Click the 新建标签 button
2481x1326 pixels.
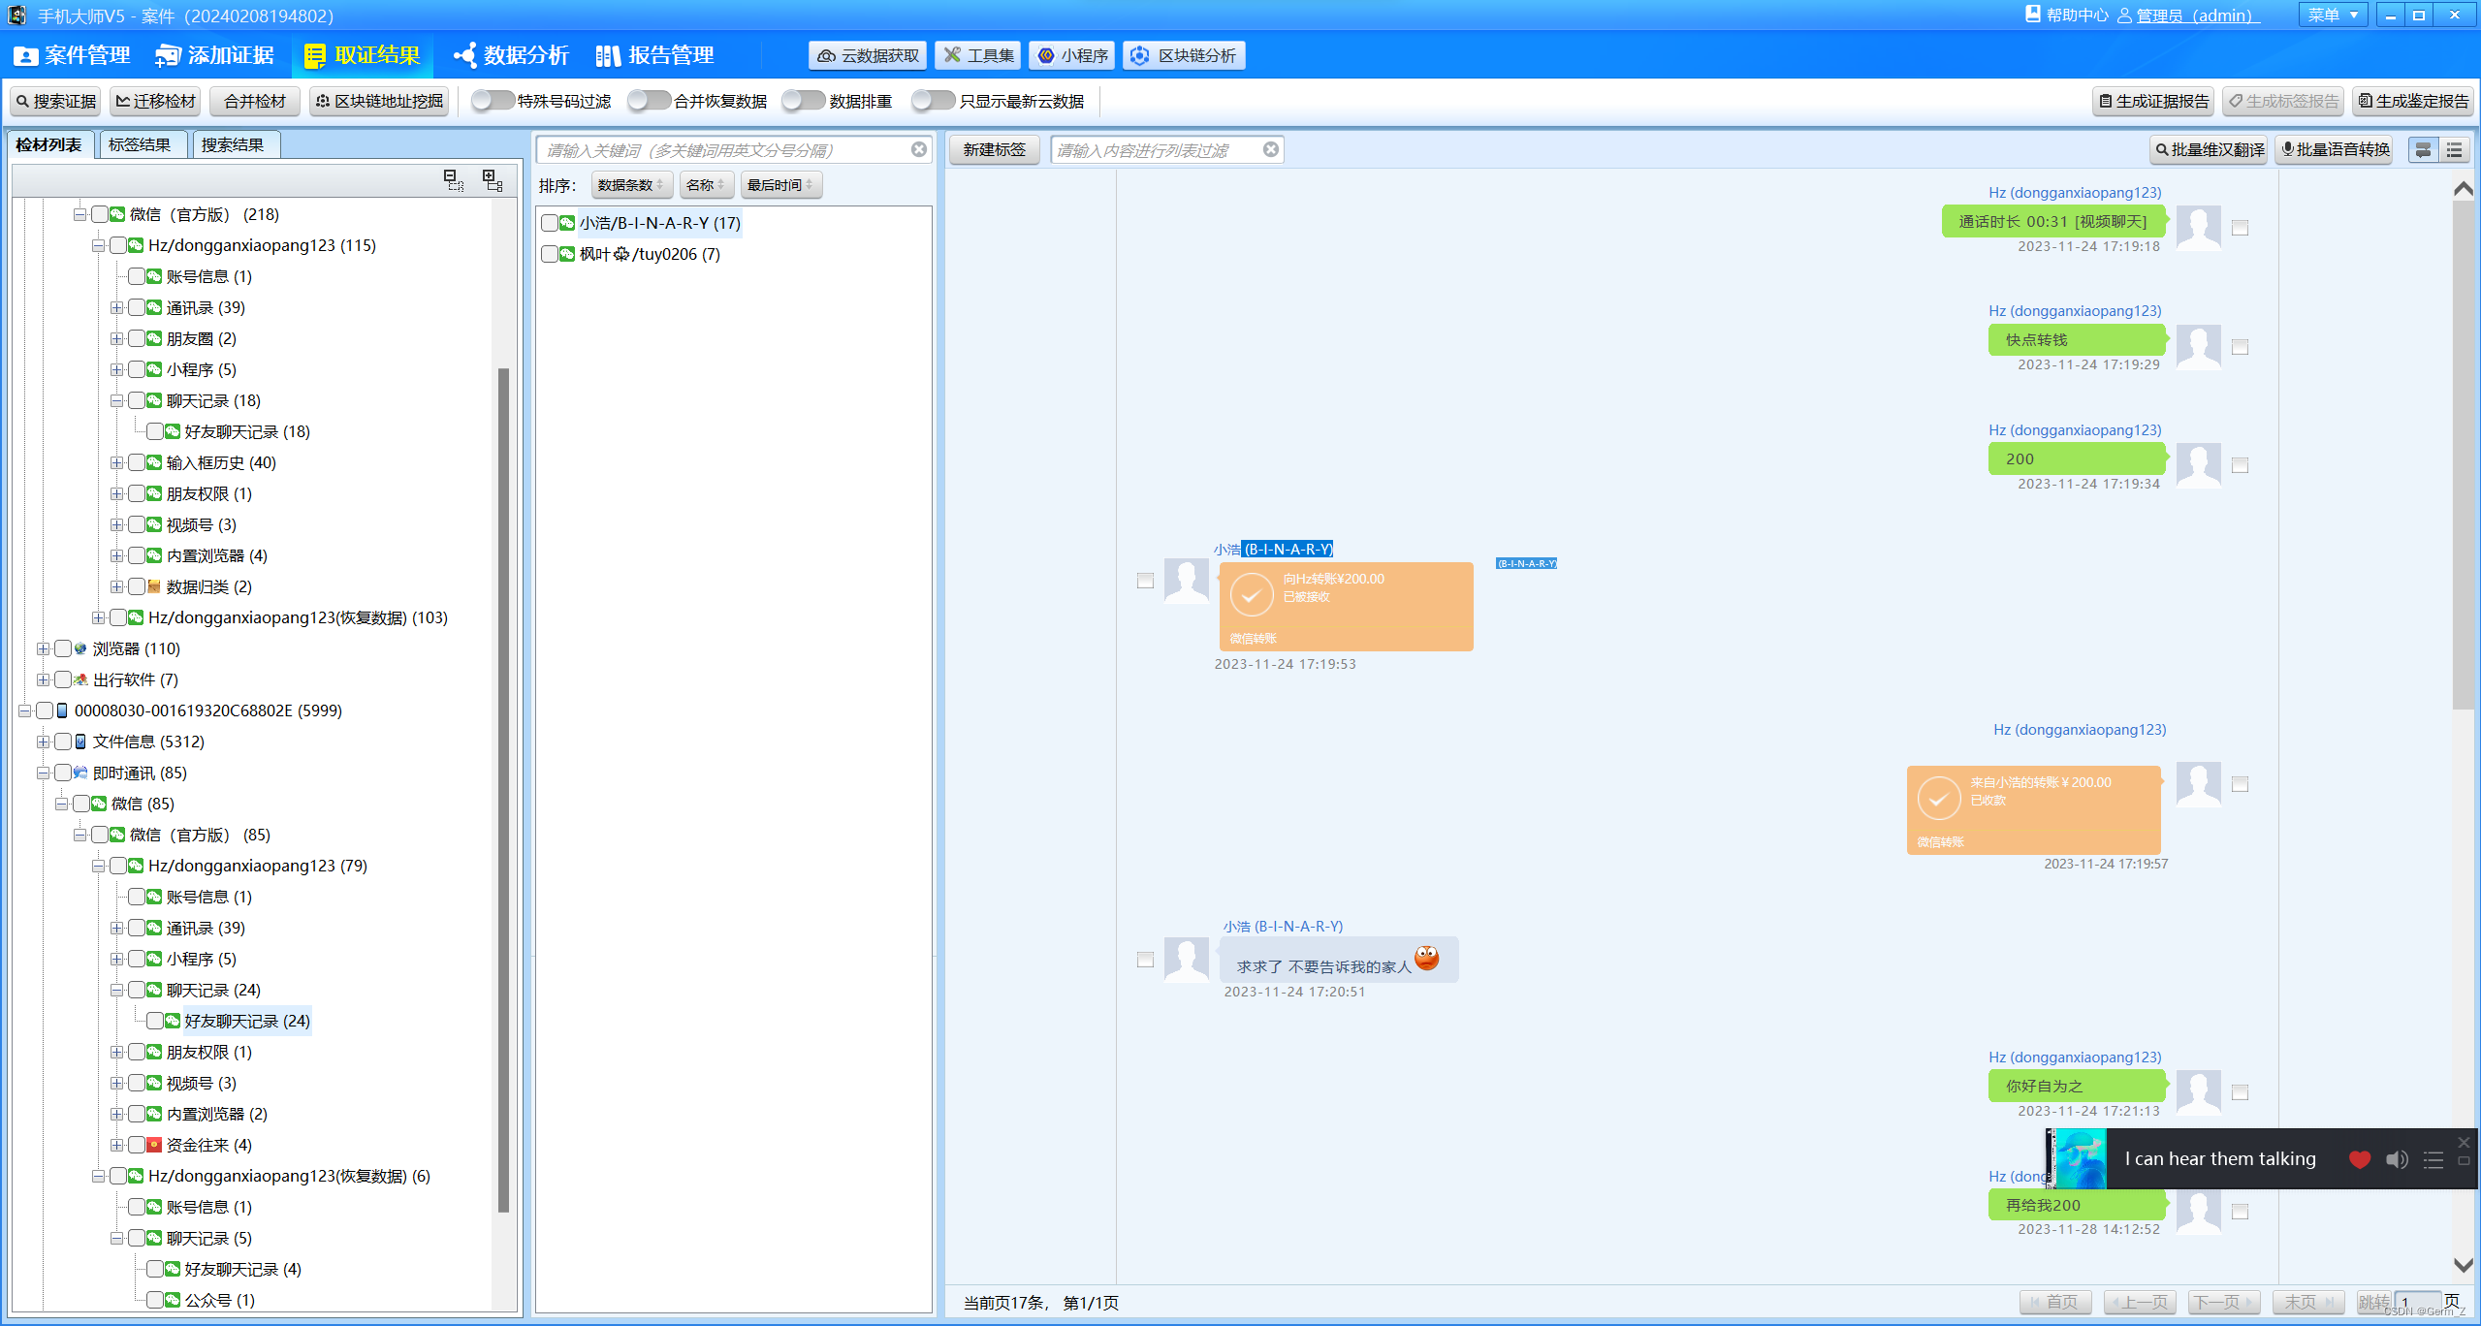(994, 149)
